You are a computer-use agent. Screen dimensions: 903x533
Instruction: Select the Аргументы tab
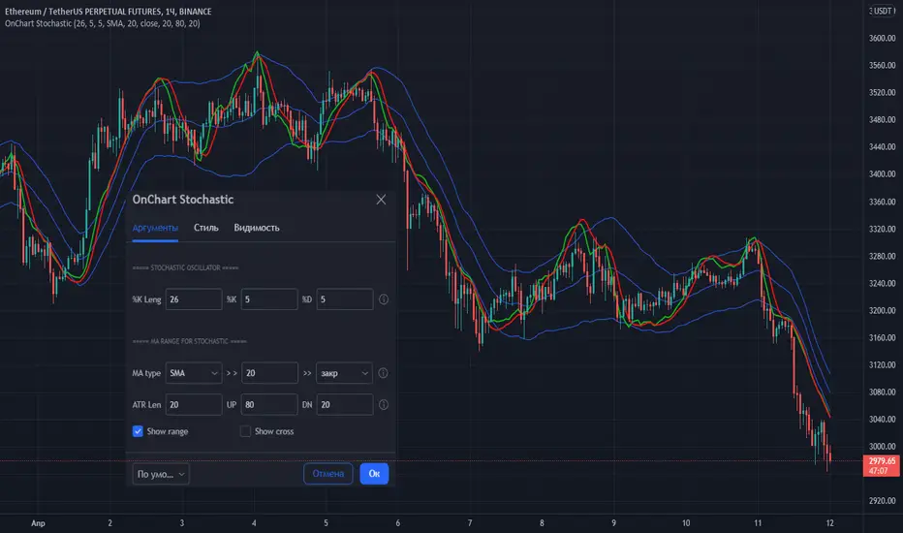pos(155,228)
